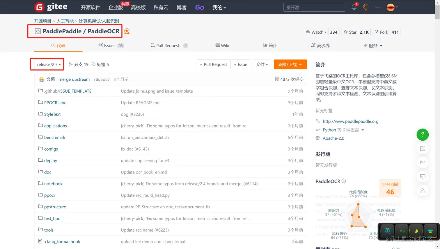Switch to the Issues tab

111,46
